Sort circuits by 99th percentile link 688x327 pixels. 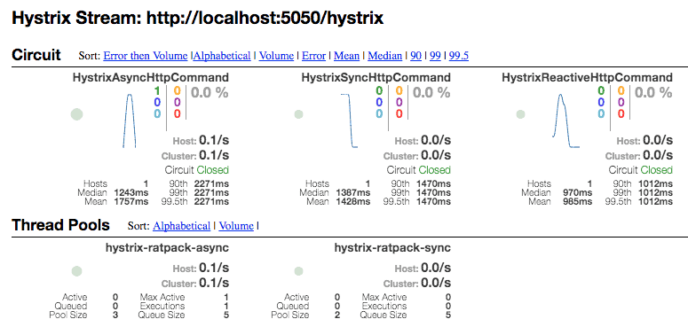[x=435, y=56]
